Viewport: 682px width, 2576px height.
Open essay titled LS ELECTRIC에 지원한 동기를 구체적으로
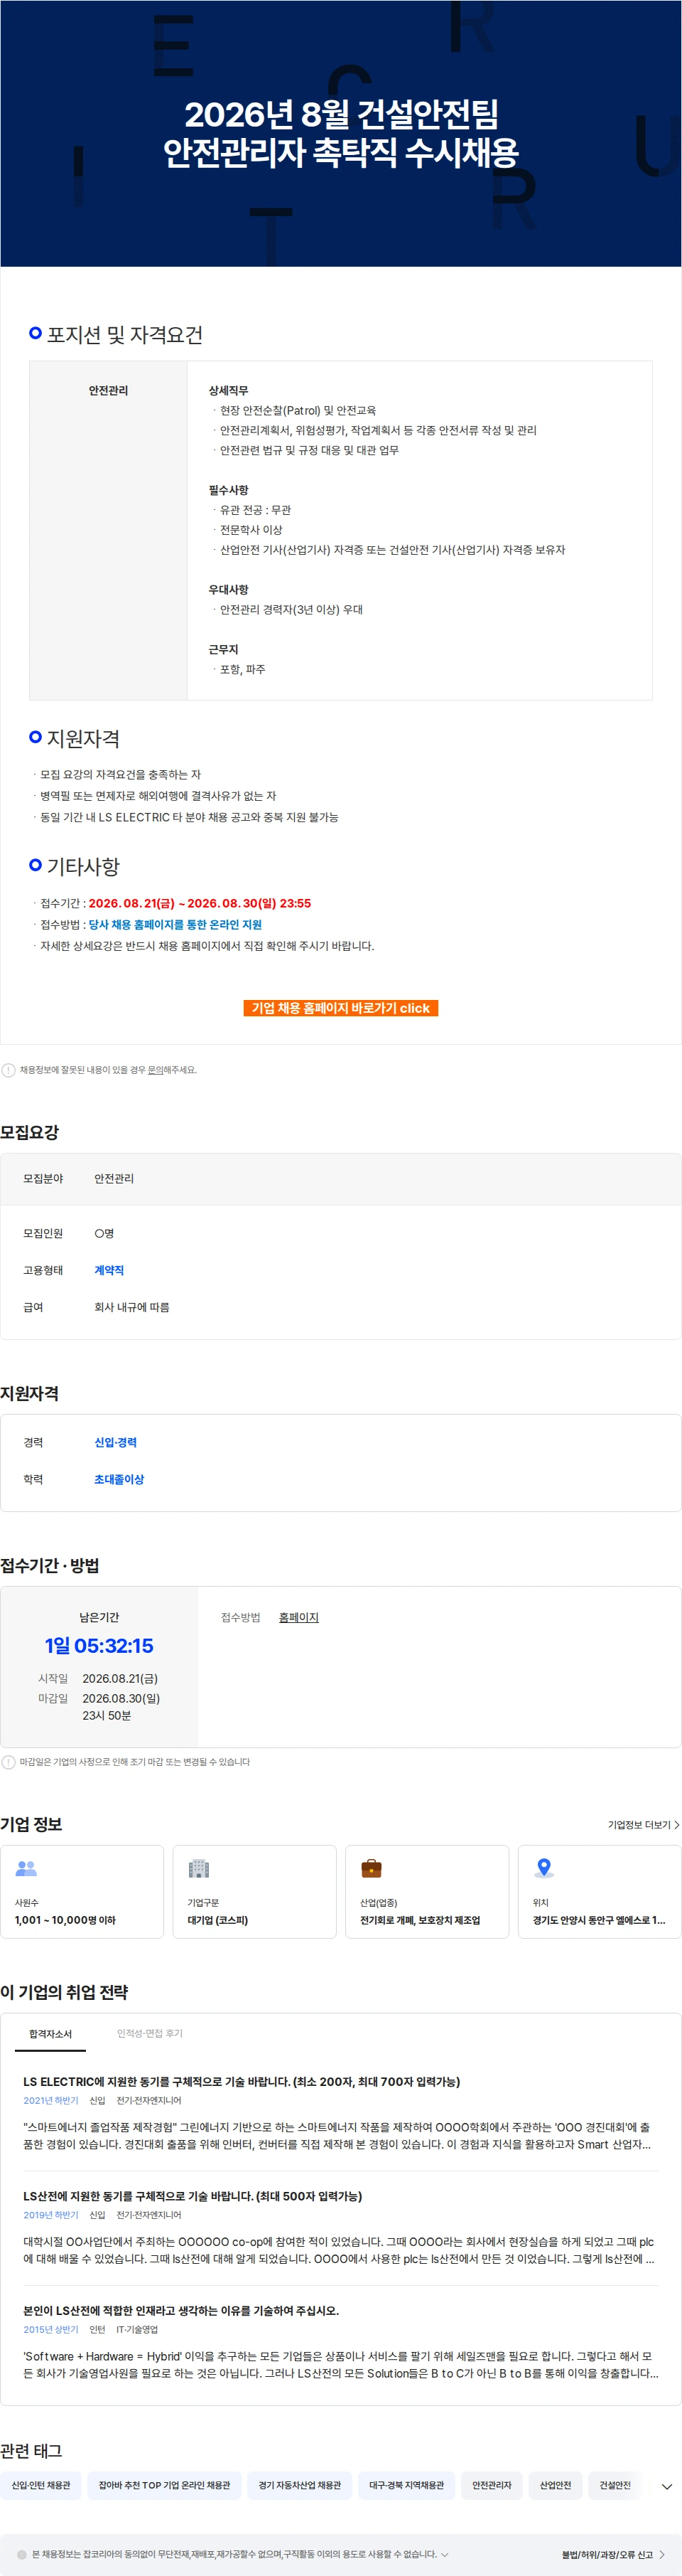coord(242,2082)
